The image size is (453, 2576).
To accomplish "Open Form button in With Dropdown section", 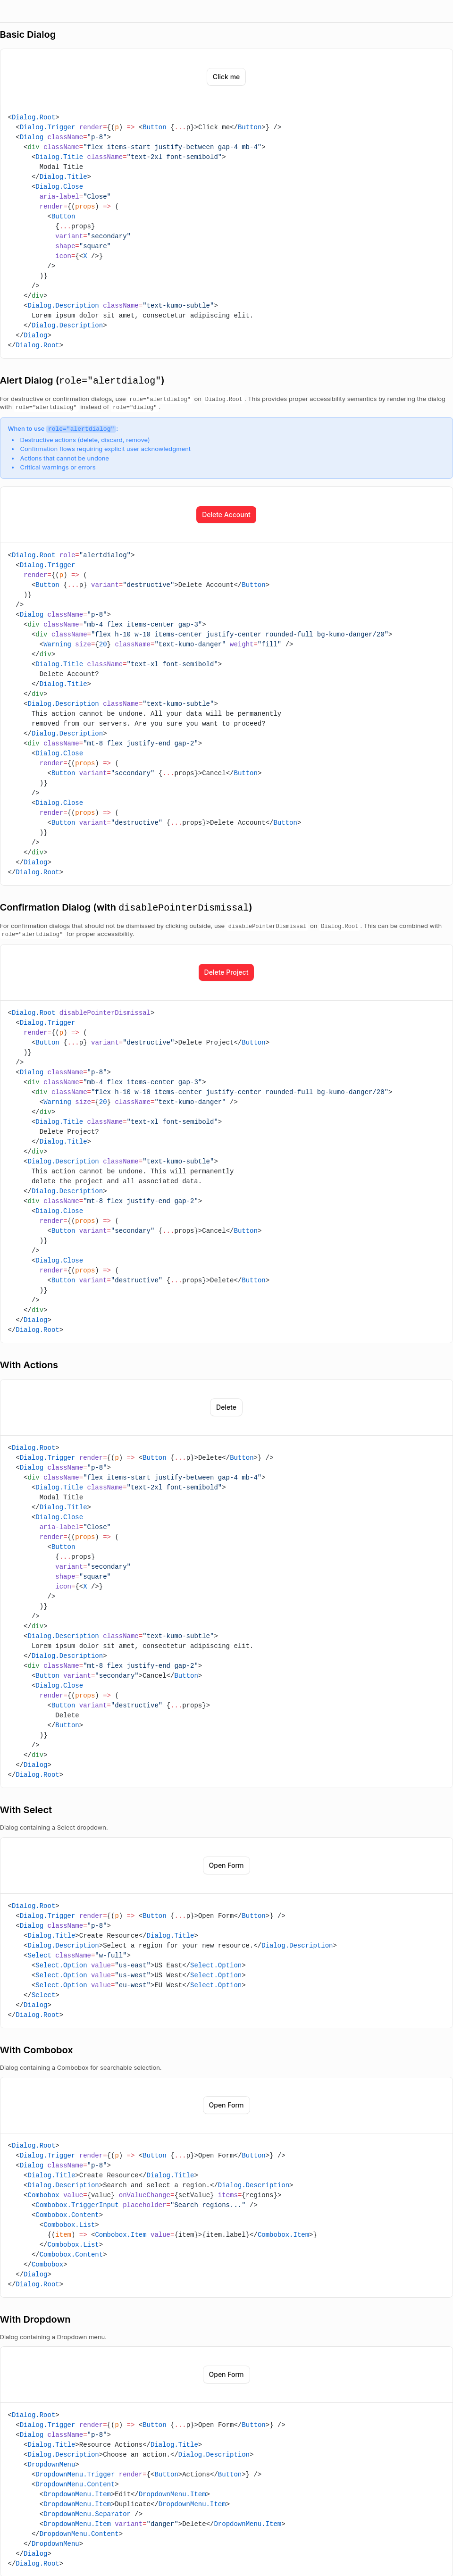I will (226, 2374).
